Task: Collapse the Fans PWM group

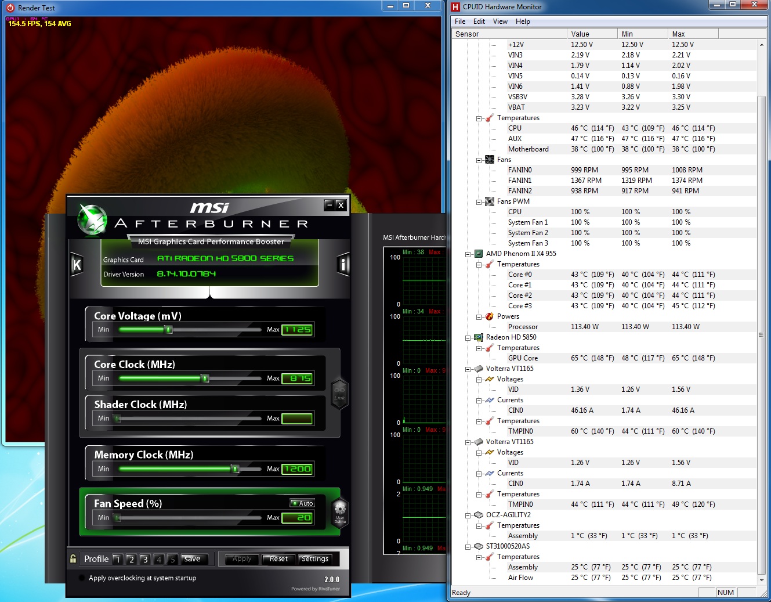Action: pyautogui.click(x=479, y=202)
